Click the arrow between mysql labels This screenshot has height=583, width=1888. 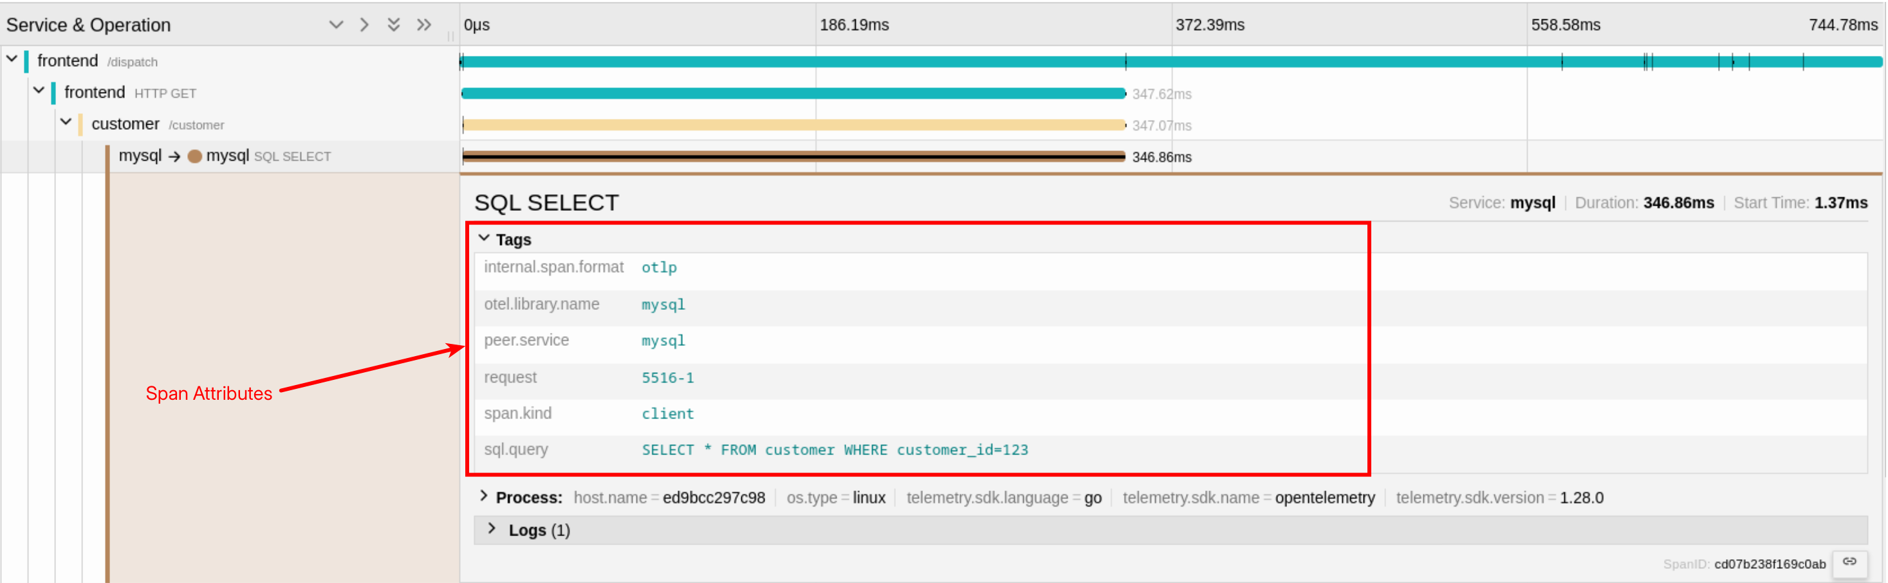[174, 156]
